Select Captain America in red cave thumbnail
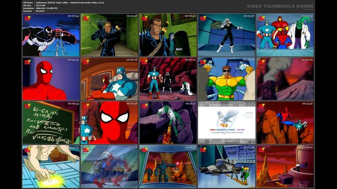 (168, 79)
